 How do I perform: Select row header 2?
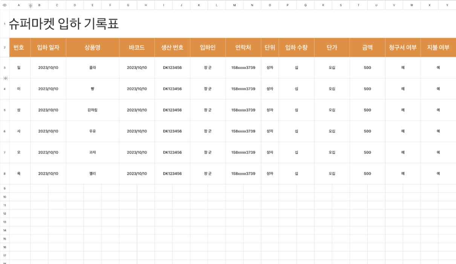pos(5,47)
